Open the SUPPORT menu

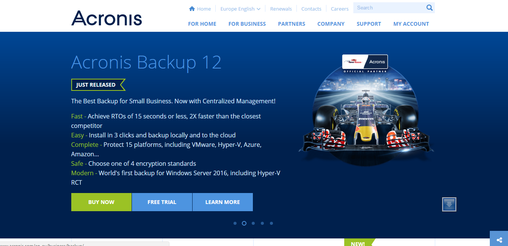click(x=369, y=24)
